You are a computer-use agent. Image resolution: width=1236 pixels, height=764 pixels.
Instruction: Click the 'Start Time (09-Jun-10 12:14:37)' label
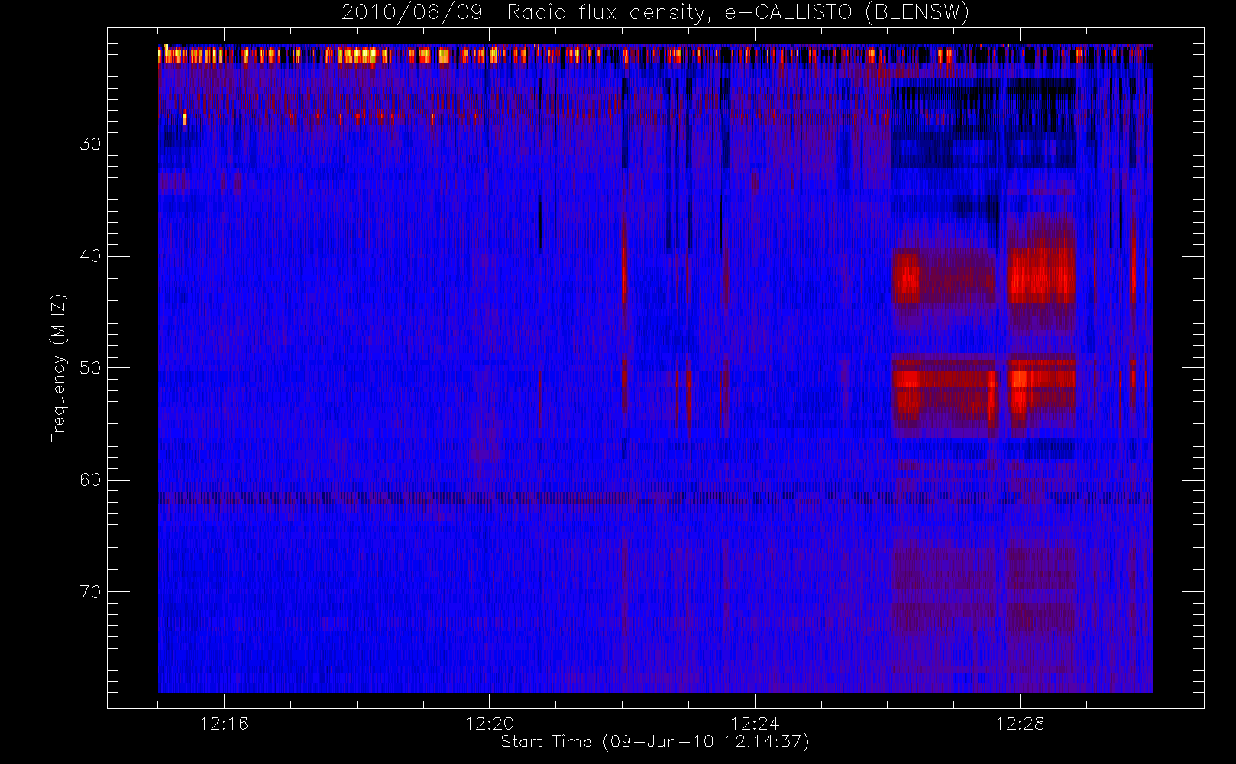655,742
